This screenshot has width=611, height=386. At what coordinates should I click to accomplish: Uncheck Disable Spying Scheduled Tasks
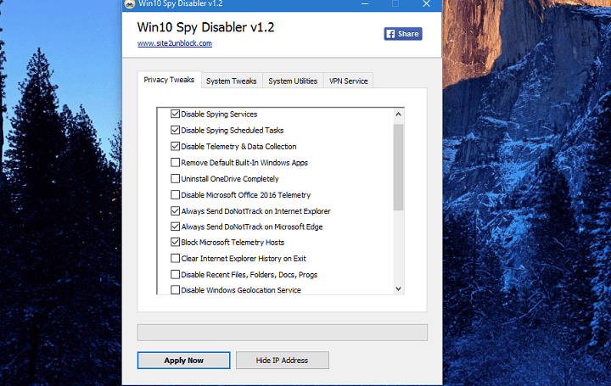(176, 130)
